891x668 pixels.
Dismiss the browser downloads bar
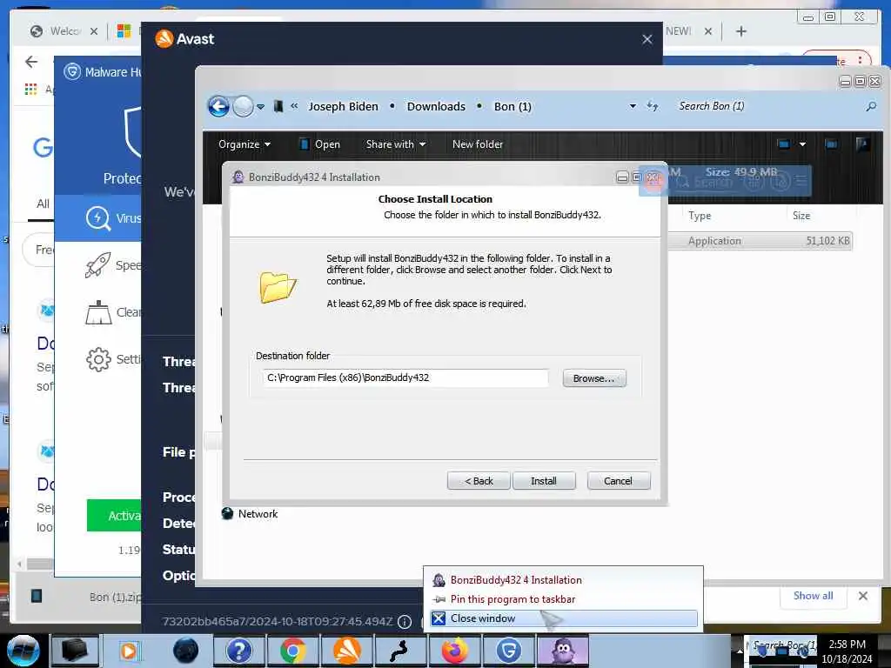(x=862, y=596)
